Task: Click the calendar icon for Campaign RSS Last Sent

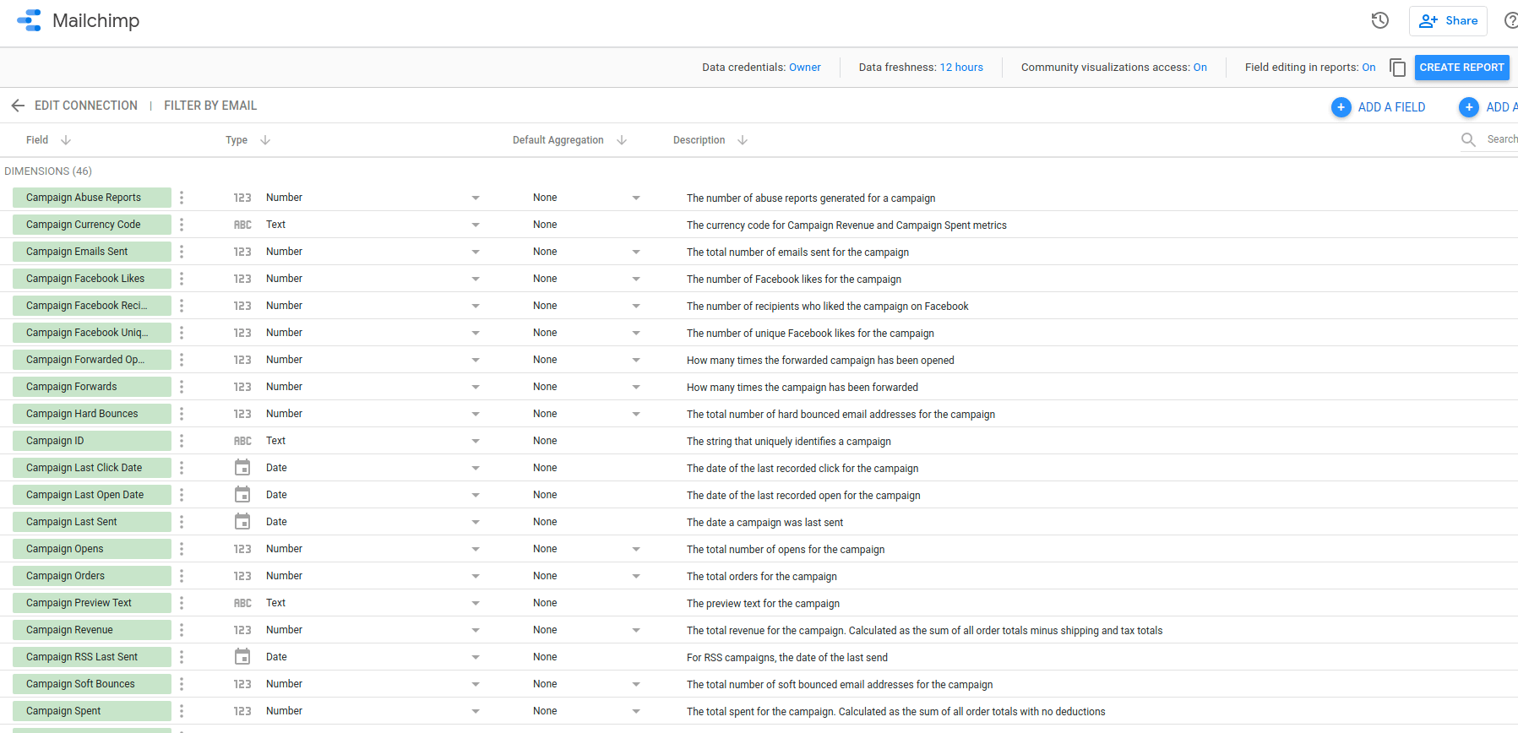Action: pos(242,657)
